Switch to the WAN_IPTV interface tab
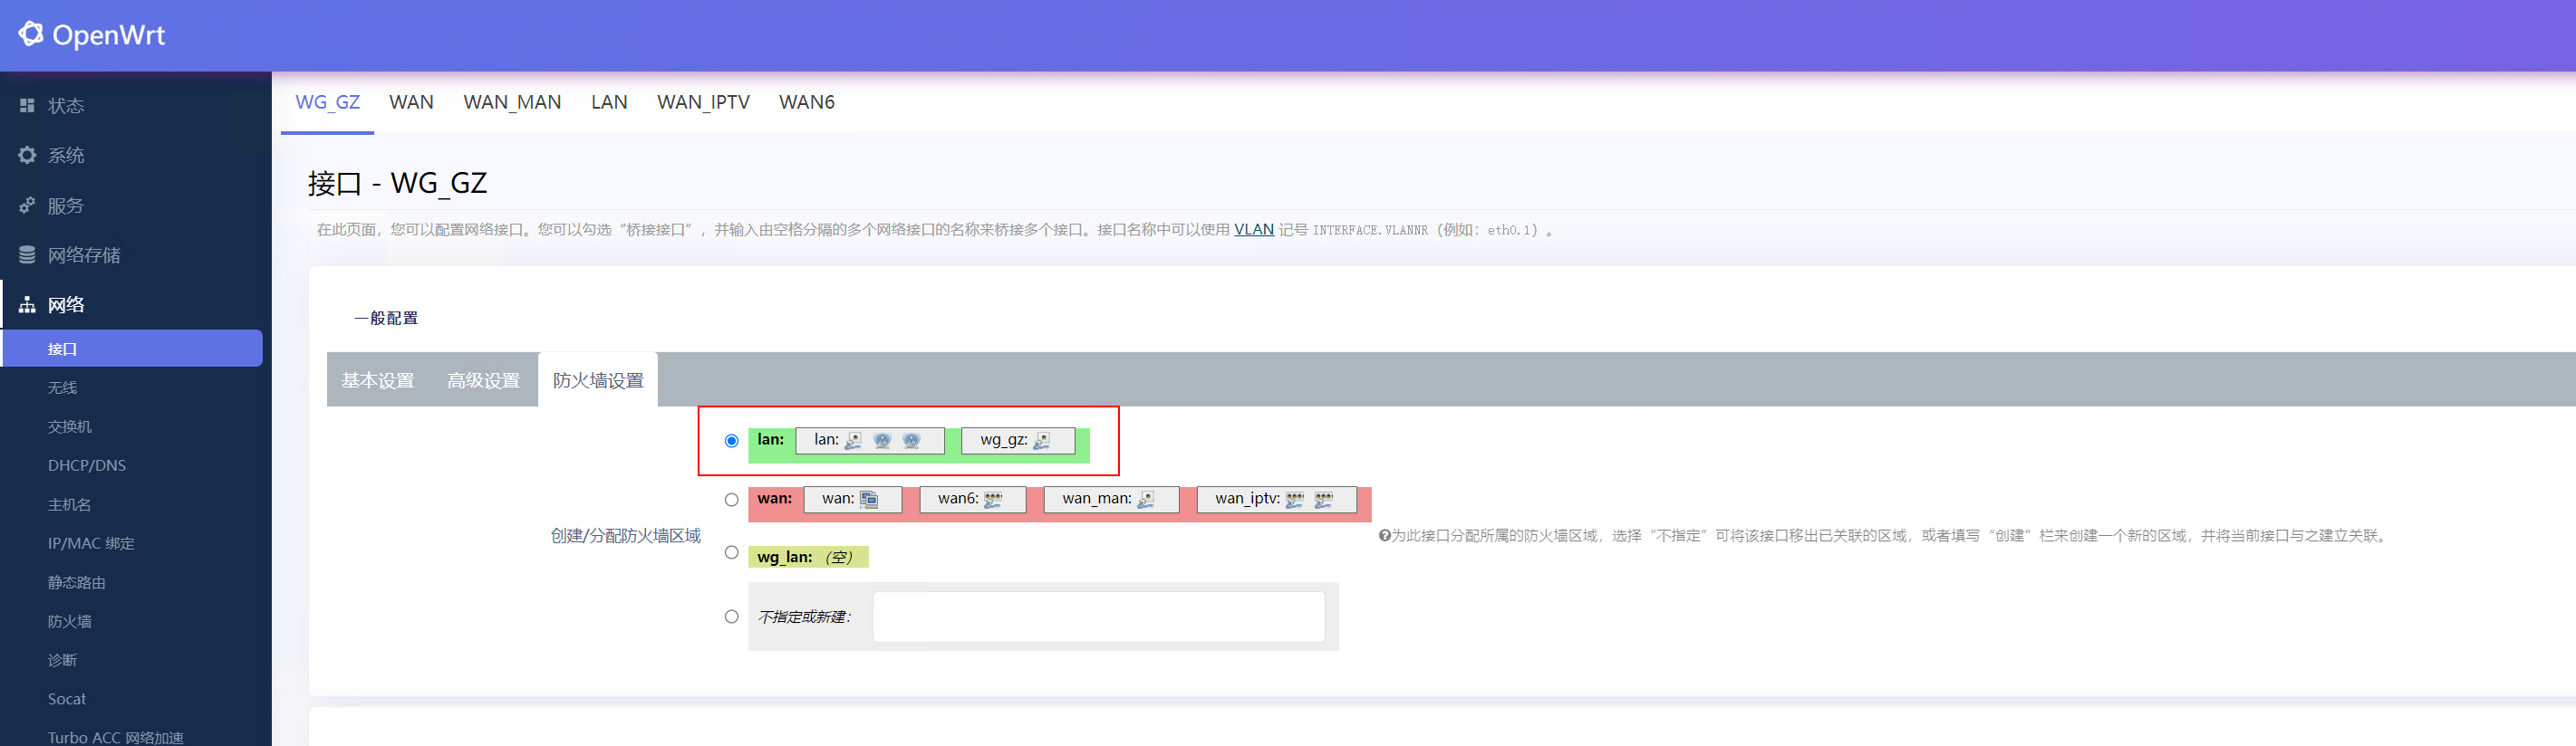The height and width of the screenshot is (746, 2576). pyautogui.click(x=703, y=102)
